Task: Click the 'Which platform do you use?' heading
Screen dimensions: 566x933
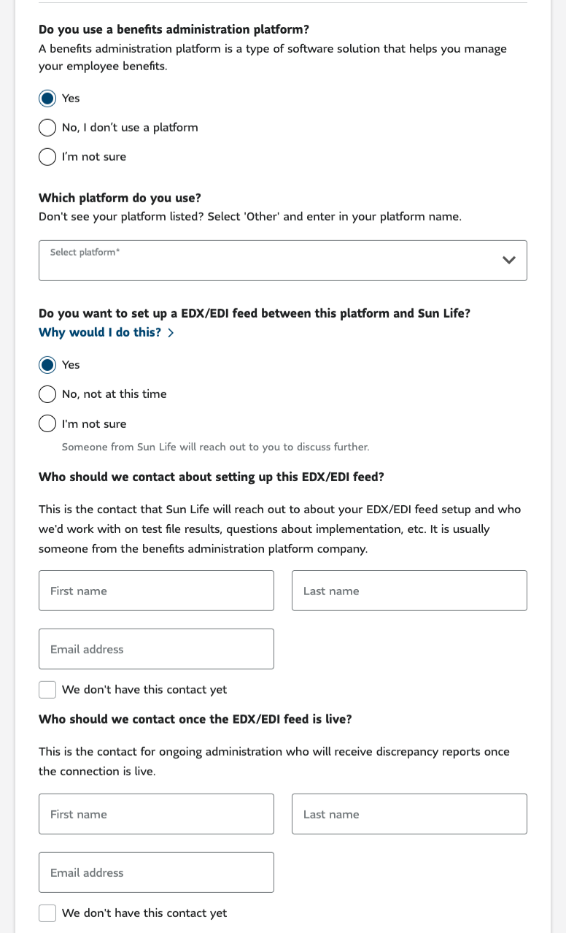Action: pos(120,198)
